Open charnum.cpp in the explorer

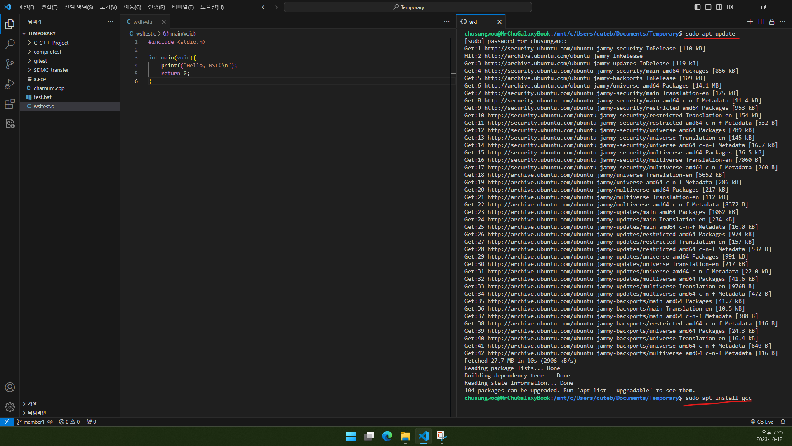[70, 88]
